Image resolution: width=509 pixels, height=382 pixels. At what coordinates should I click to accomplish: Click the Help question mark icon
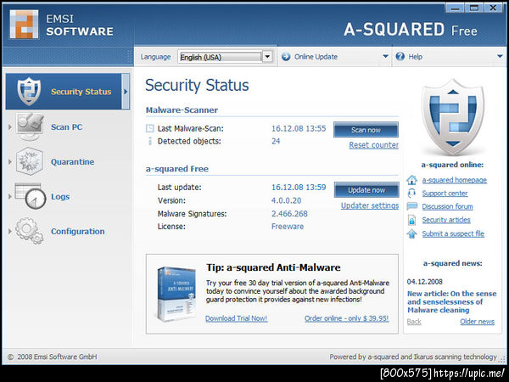pos(400,57)
